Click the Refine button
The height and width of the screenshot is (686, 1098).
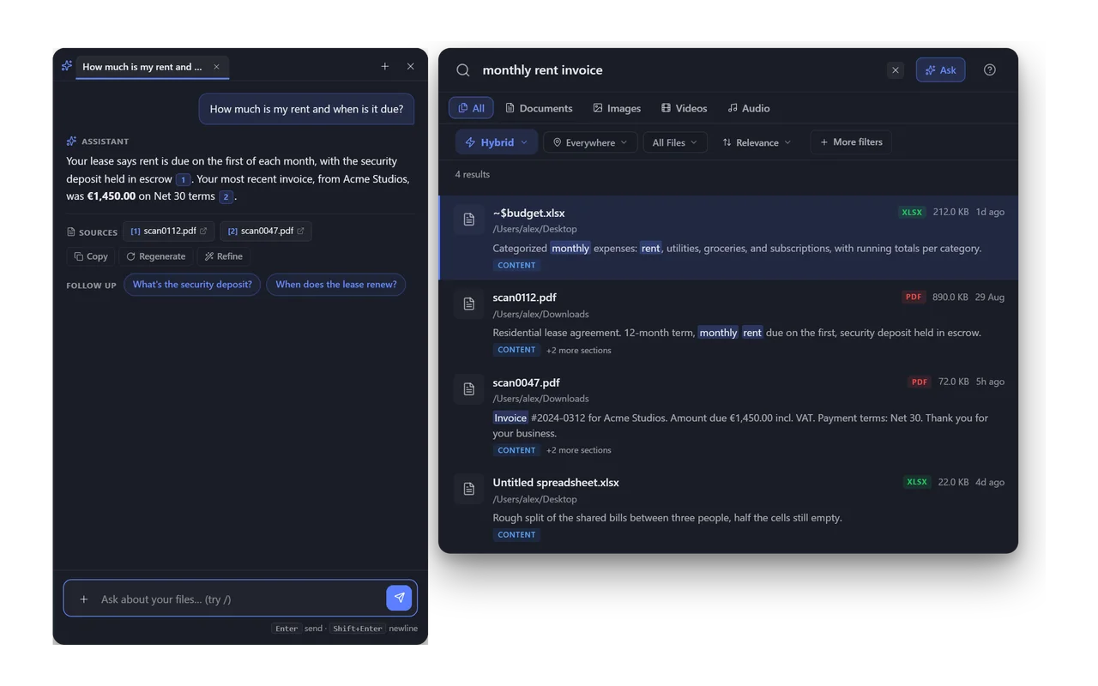pyautogui.click(x=224, y=256)
